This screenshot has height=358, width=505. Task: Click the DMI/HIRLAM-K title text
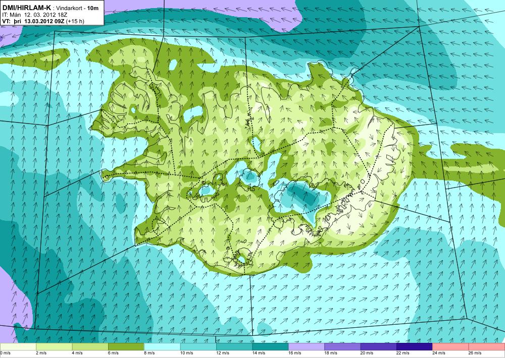coord(26,8)
